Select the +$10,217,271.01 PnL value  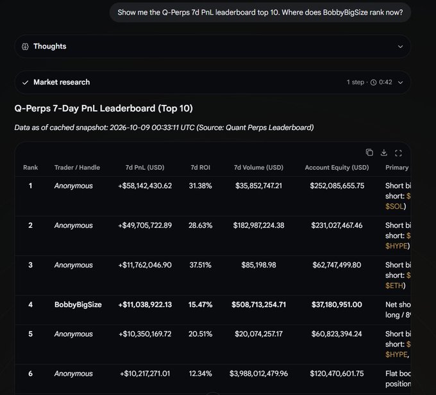pos(145,373)
